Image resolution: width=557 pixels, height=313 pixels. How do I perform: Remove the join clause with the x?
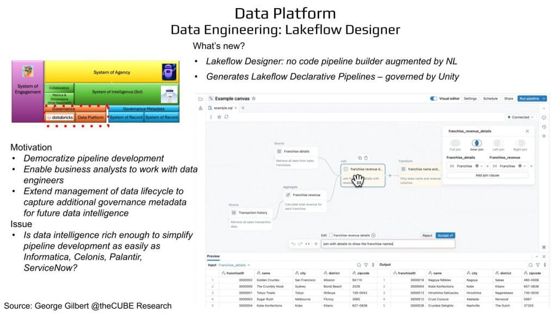(x=531, y=166)
